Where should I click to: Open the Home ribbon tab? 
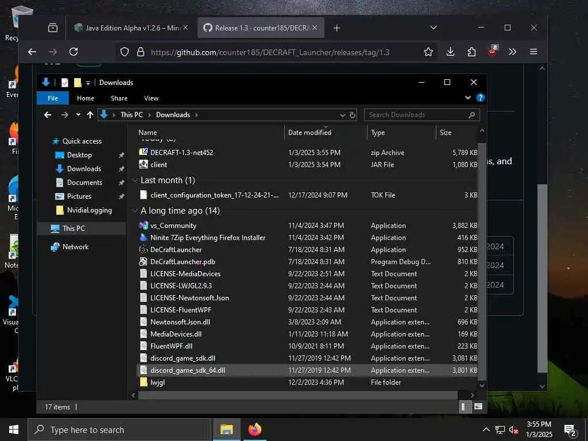tap(86, 98)
